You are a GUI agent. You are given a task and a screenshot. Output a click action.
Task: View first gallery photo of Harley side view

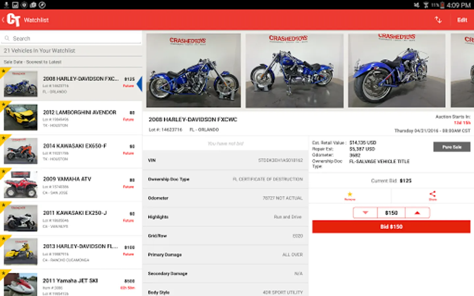(194, 70)
